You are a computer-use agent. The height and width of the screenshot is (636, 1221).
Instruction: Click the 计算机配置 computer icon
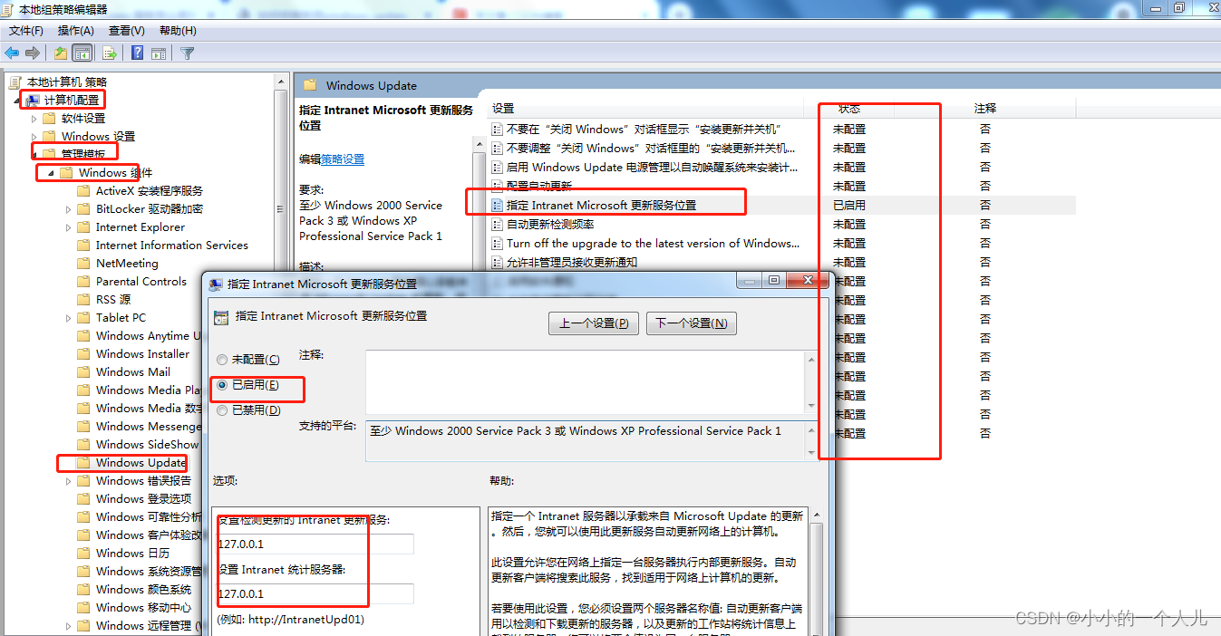(33, 100)
